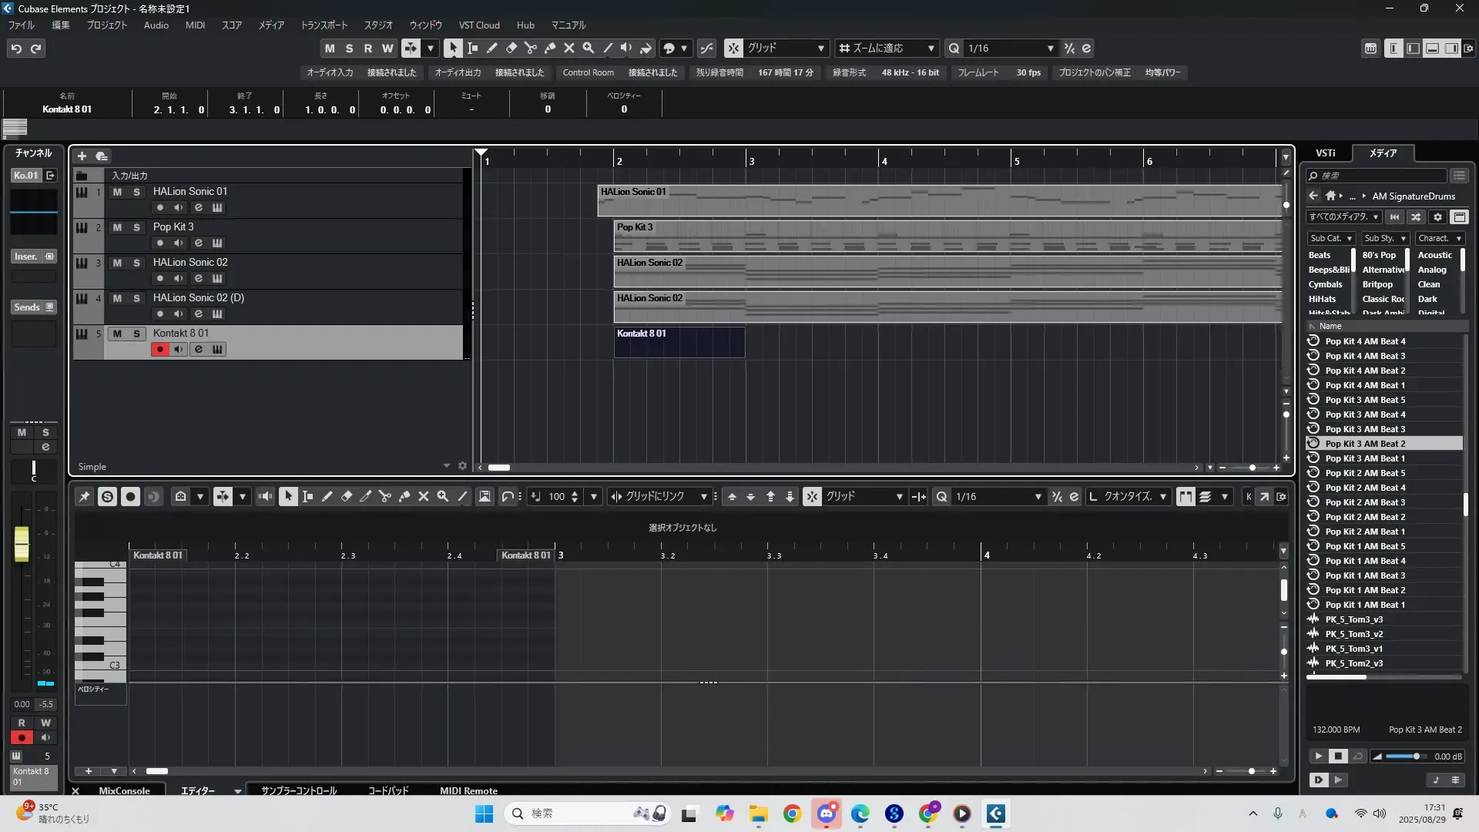Image resolution: width=1479 pixels, height=832 pixels.
Task: Open instrument editor for Pop Kit 3 track
Action: click(x=217, y=243)
